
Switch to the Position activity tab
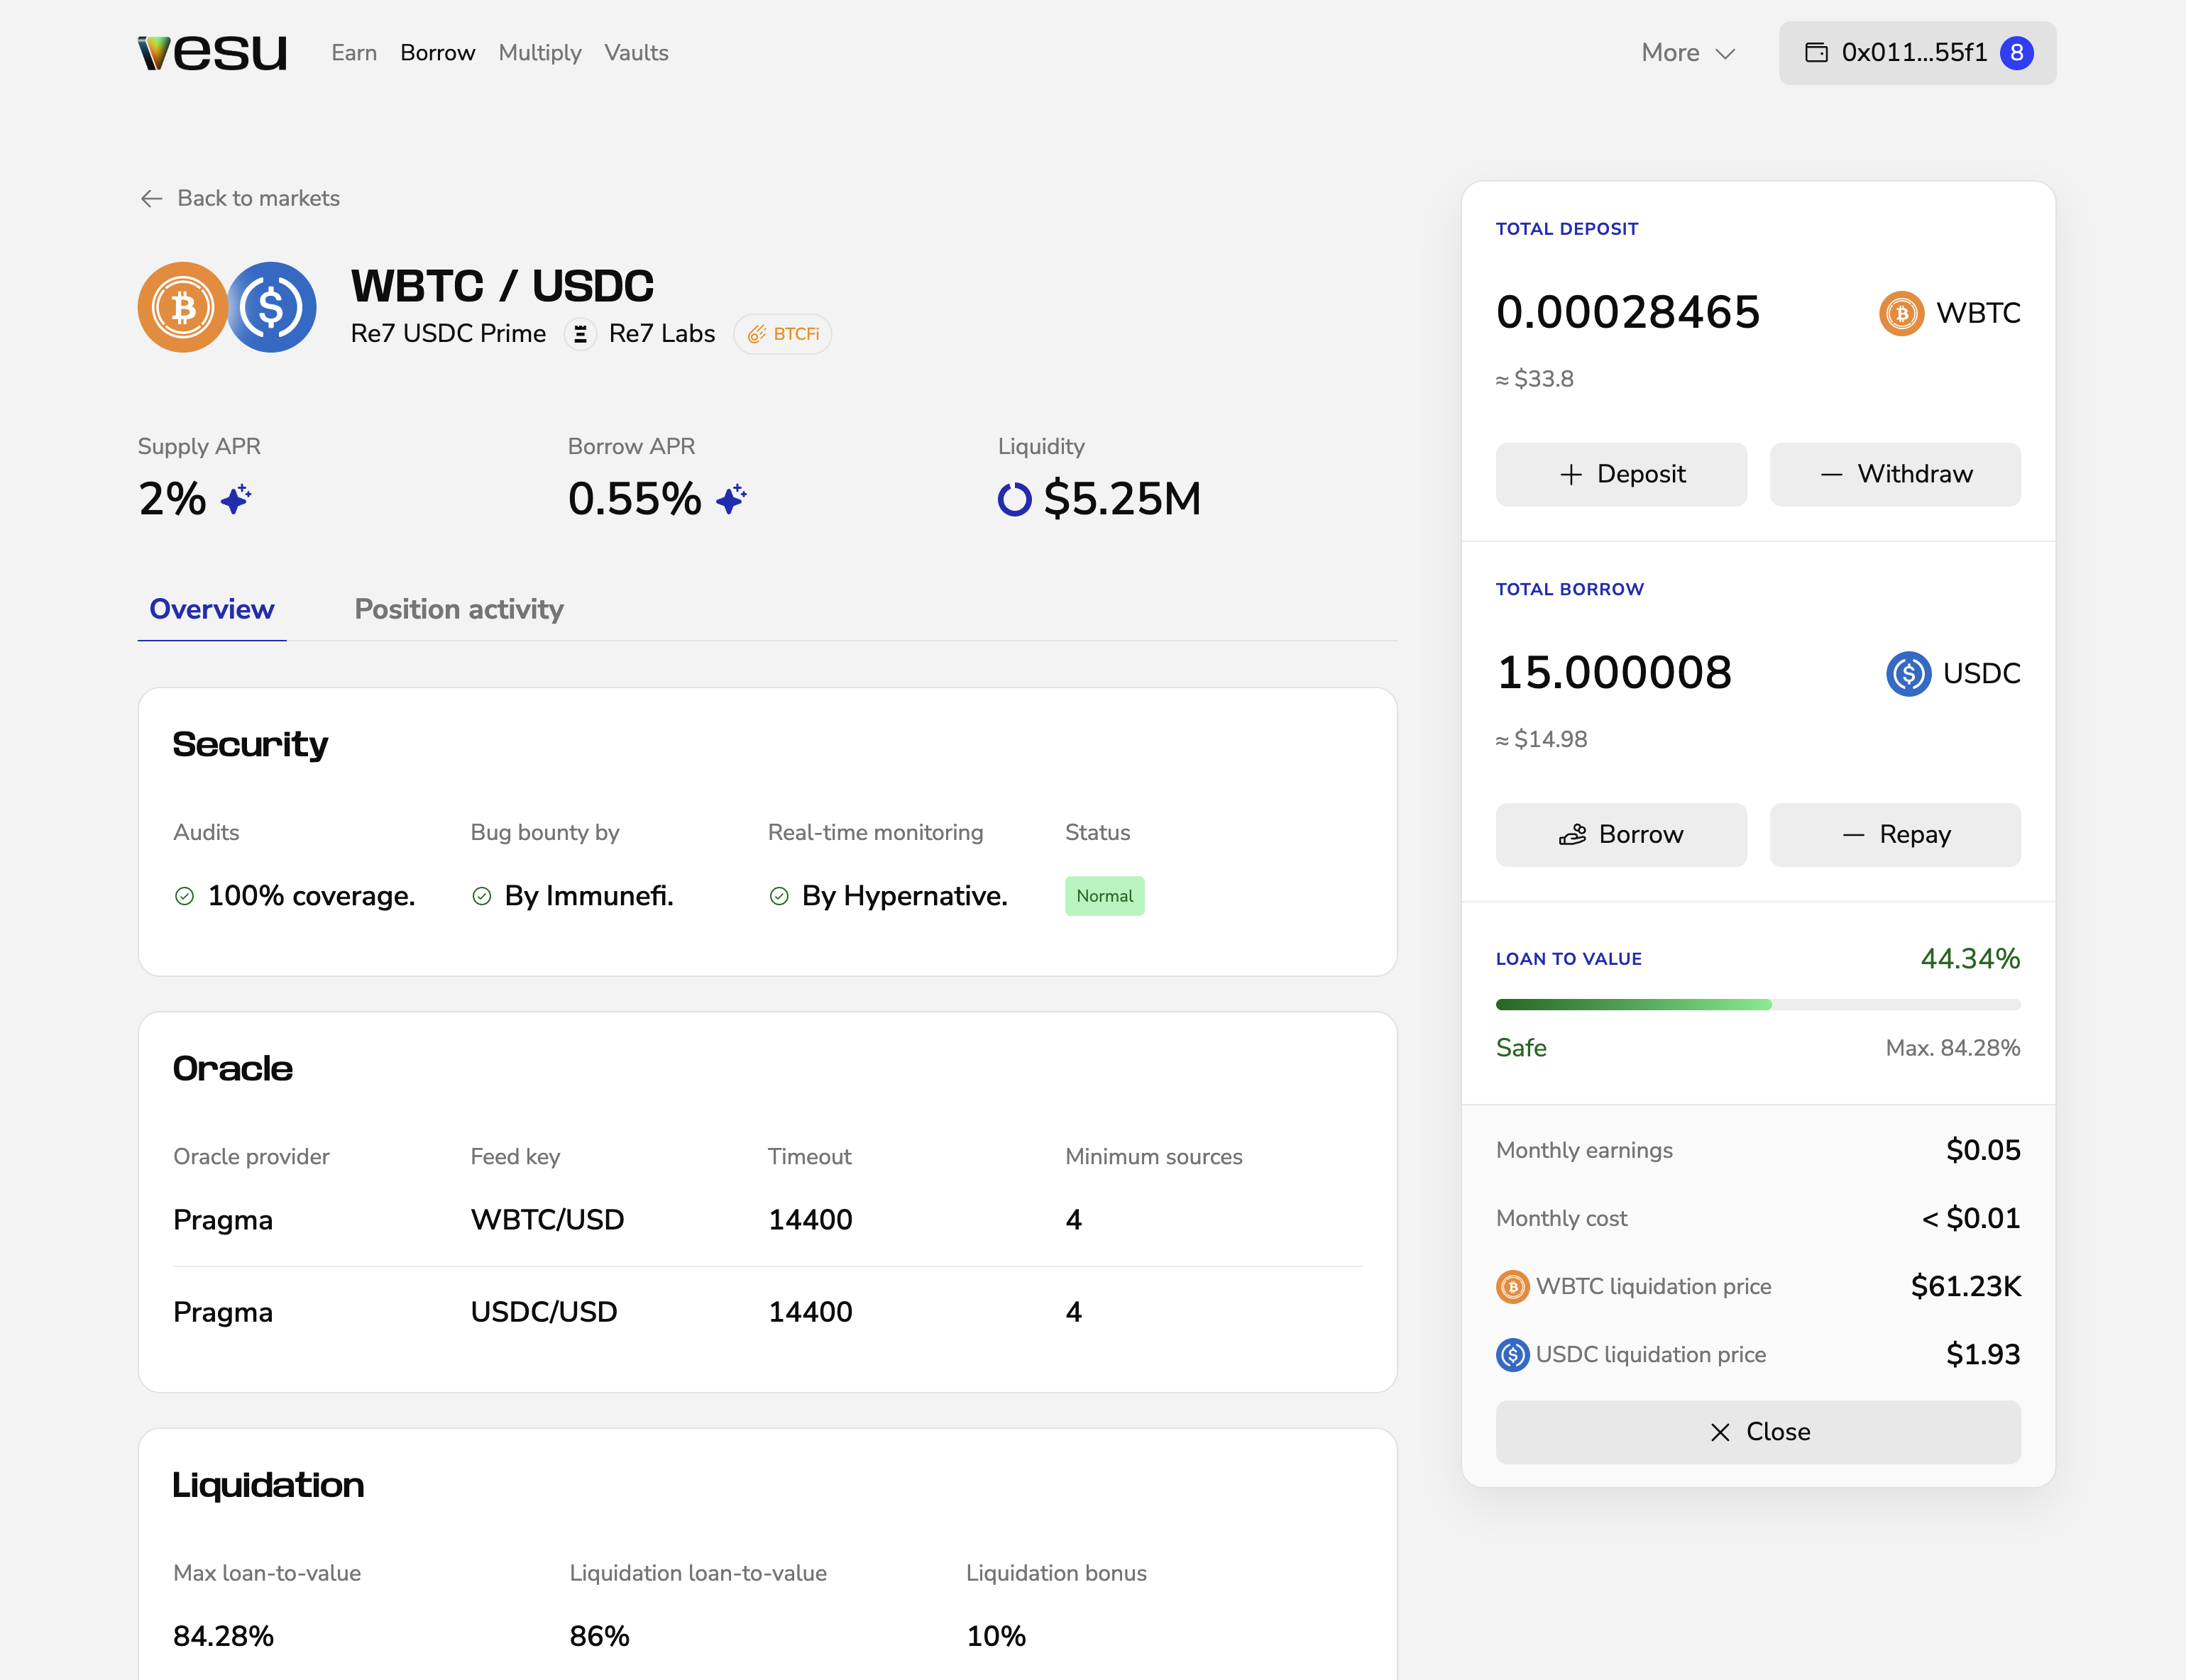[x=458, y=609]
